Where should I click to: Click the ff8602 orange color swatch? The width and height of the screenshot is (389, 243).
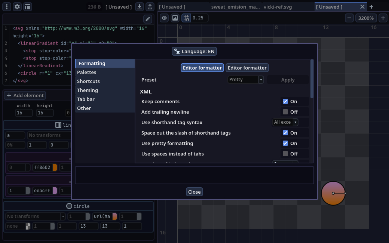coord(55,167)
